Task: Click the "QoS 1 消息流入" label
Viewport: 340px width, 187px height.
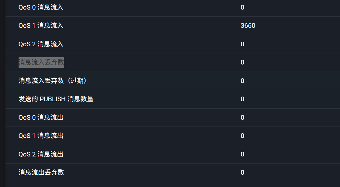Action: 41,26
